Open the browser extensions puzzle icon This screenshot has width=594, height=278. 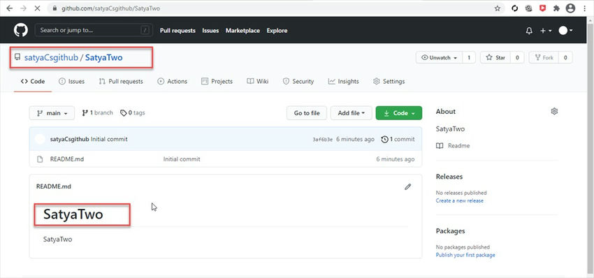556,8
